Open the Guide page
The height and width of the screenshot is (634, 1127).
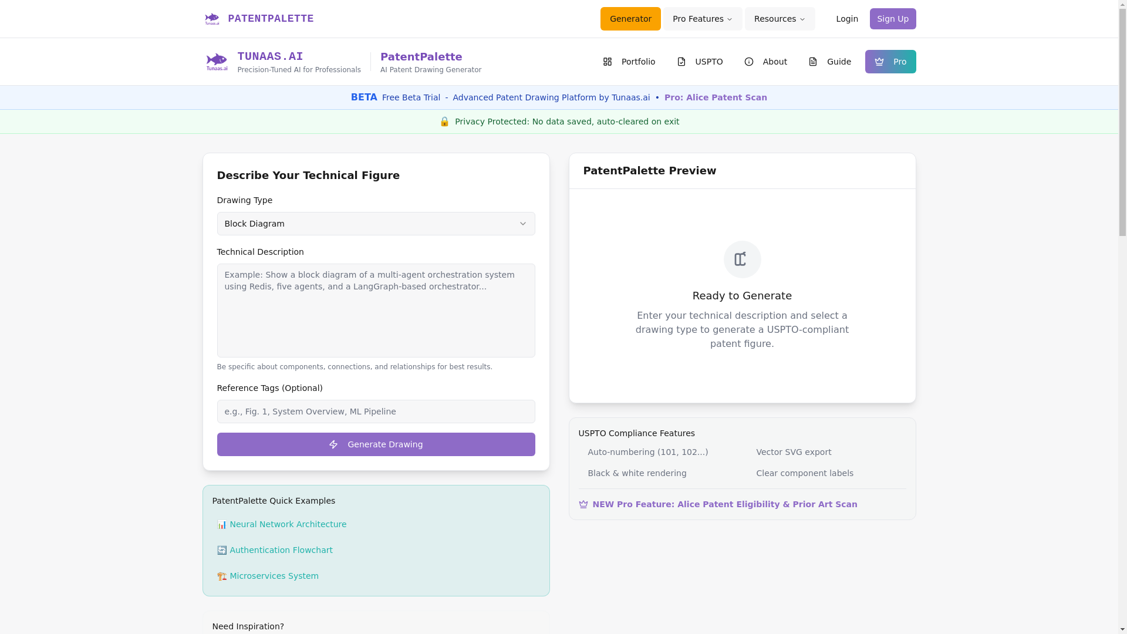pyautogui.click(x=829, y=62)
